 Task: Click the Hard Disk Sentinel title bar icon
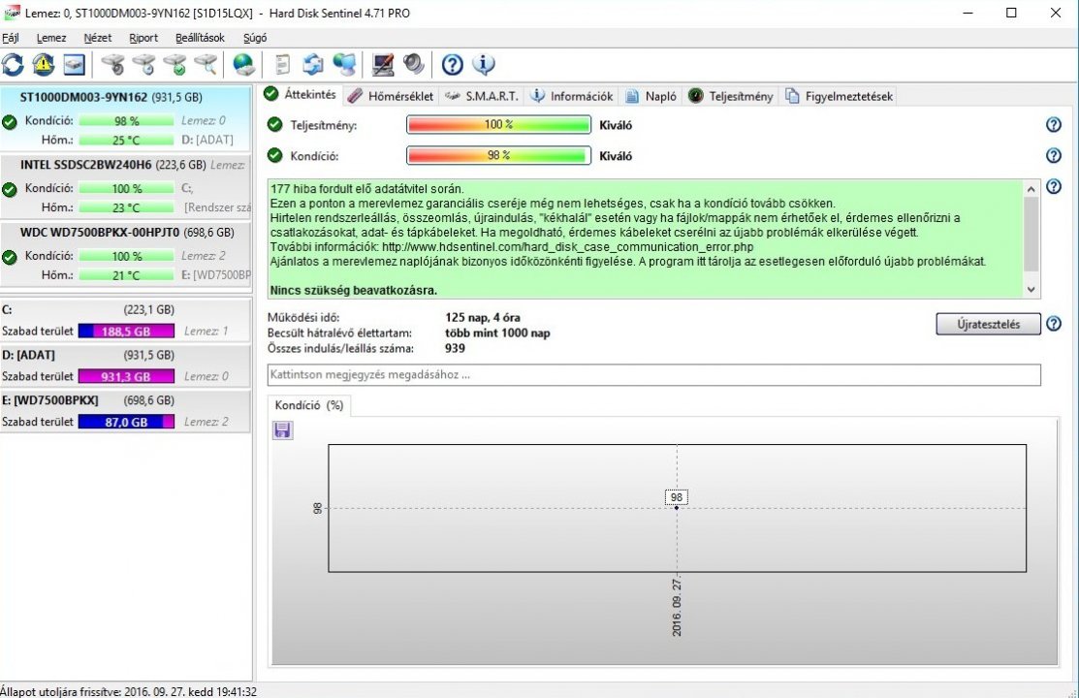(12, 13)
